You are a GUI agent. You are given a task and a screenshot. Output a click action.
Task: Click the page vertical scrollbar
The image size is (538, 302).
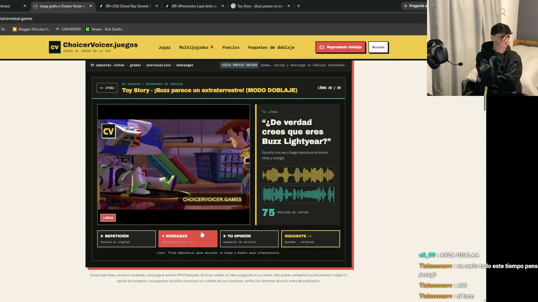click(x=485, y=103)
